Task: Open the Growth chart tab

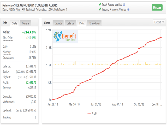Action: (58, 23)
